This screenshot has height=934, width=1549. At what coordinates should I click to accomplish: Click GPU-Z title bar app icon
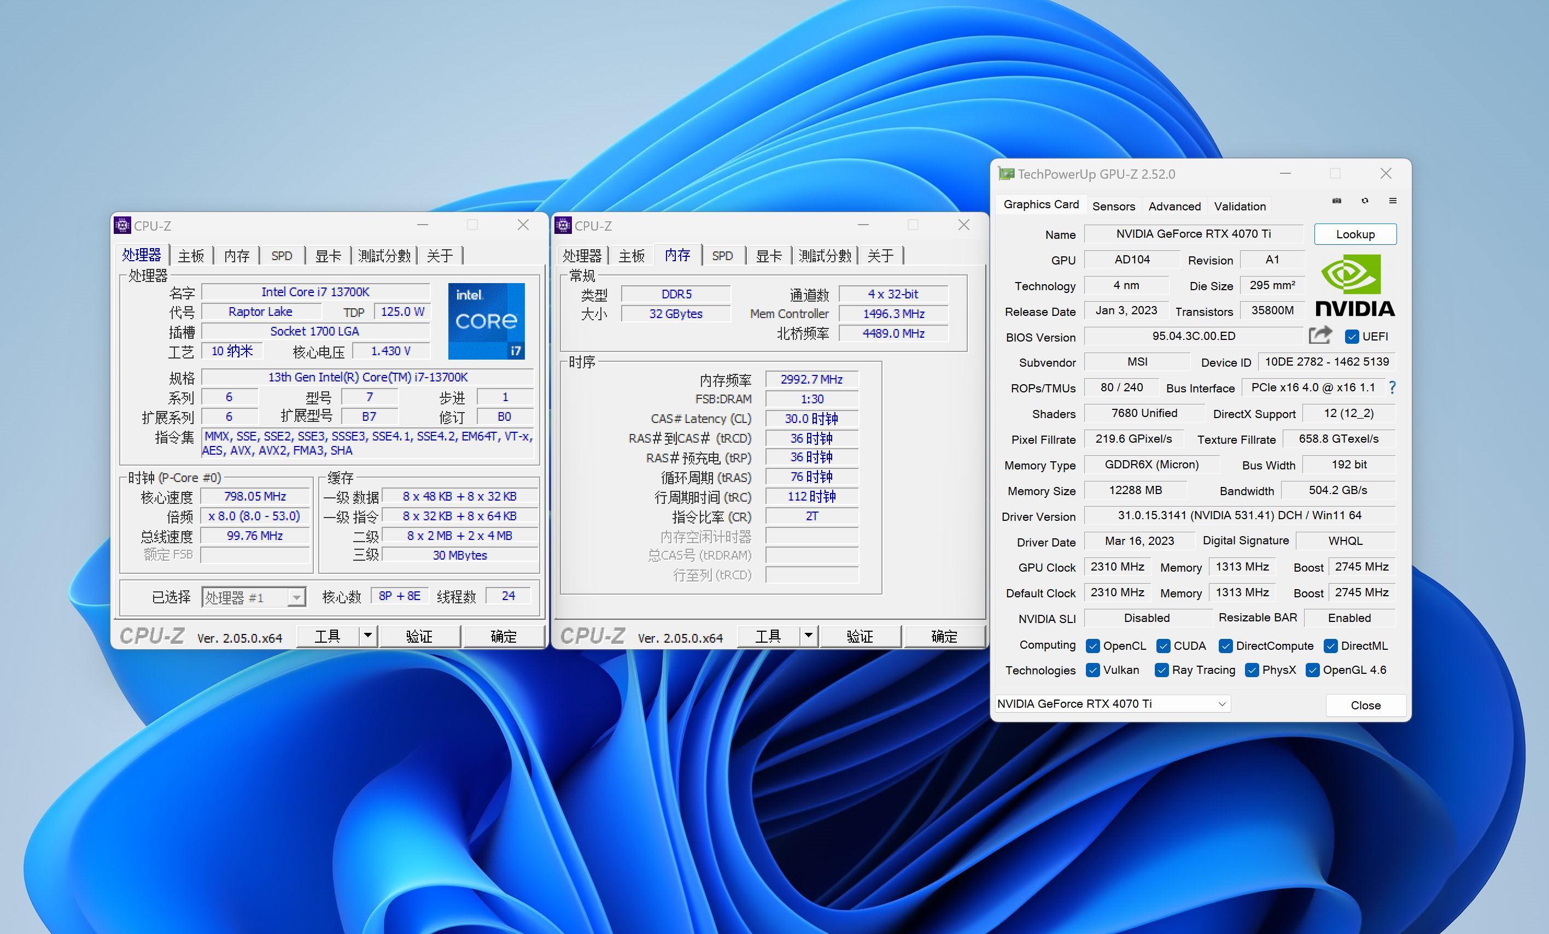(x=1007, y=173)
